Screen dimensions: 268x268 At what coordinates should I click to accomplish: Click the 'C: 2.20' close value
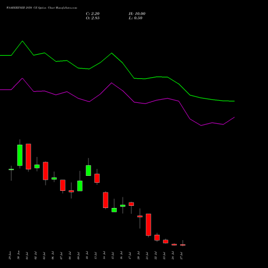[93, 14]
